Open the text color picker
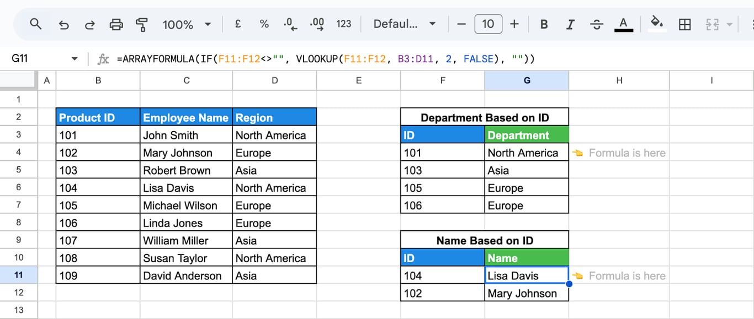The height and width of the screenshot is (319, 754). 624,24
